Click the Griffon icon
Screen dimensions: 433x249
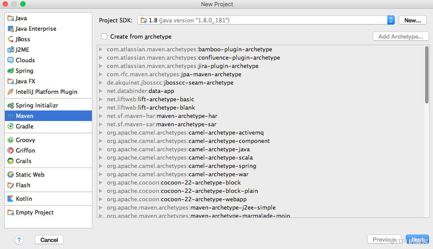pyautogui.click(x=11, y=150)
